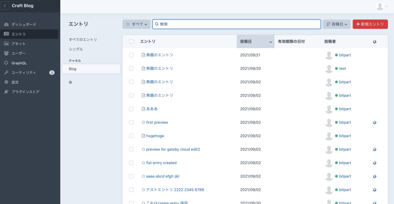Viewport: 394px width, 204px height.
Task: Click the GraphQL logo icon in sidebar
Action: click(x=6, y=63)
